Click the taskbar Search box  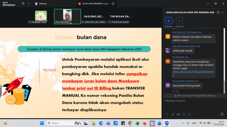tap(64, 123)
